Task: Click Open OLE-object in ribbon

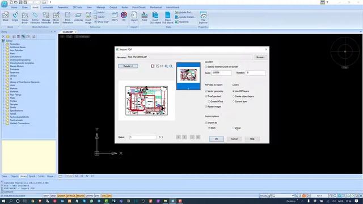Action: pyautogui.click(x=168, y=18)
